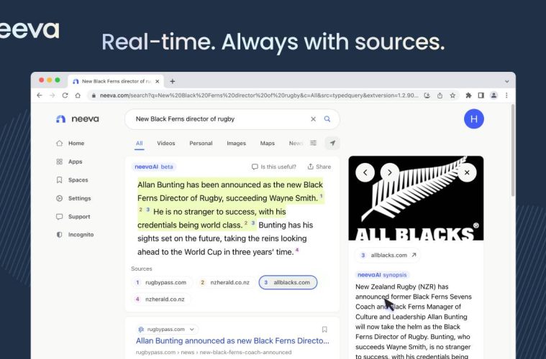The width and height of the screenshot is (546, 359).
Task: Bookmark this page with star icon
Action: click(452, 95)
